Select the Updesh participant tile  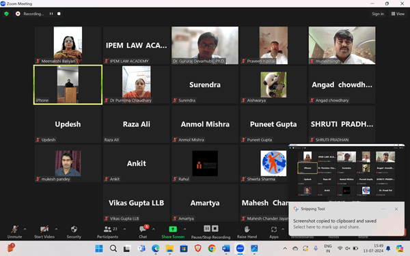(x=68, y=124)
